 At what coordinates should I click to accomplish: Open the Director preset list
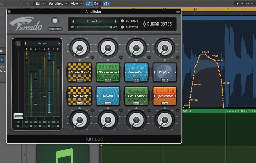tap(94, 21)
